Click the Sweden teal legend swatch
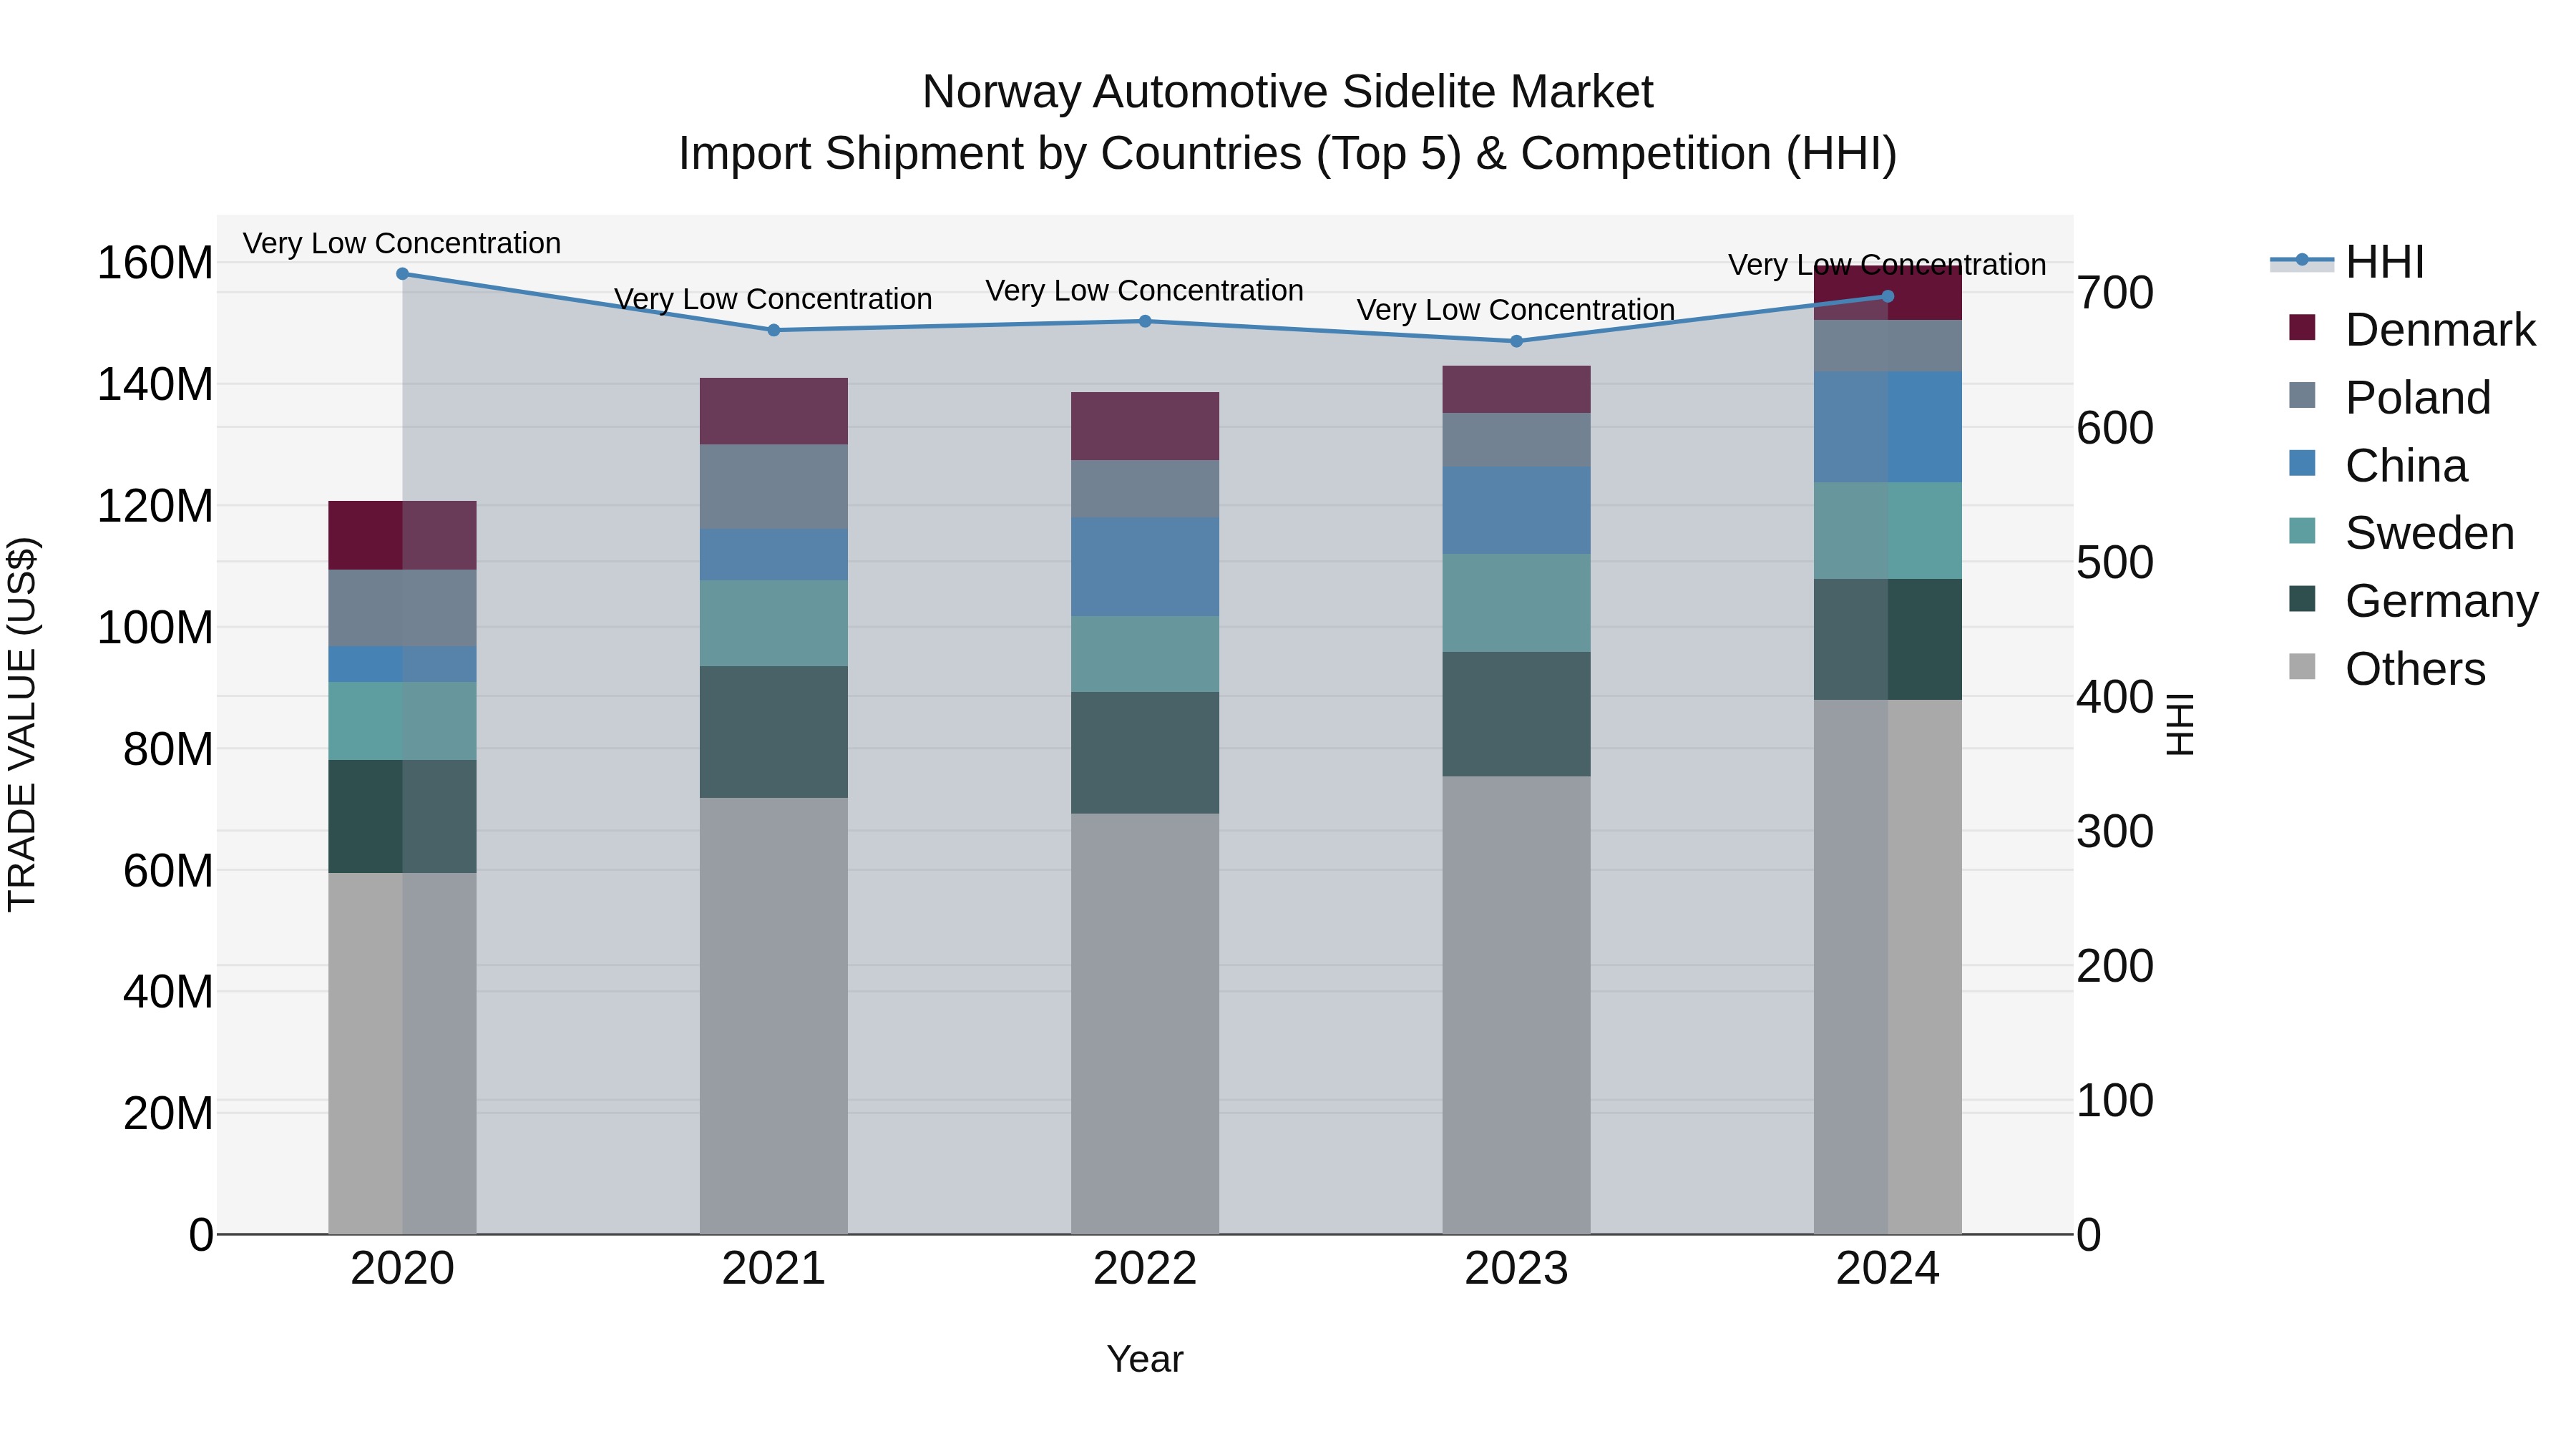 pyautogui.click(x=2302, y=530)
